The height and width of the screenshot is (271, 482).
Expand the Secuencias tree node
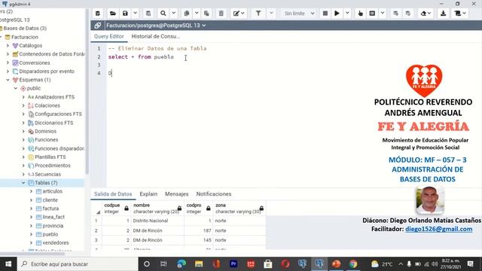point(23,174)
